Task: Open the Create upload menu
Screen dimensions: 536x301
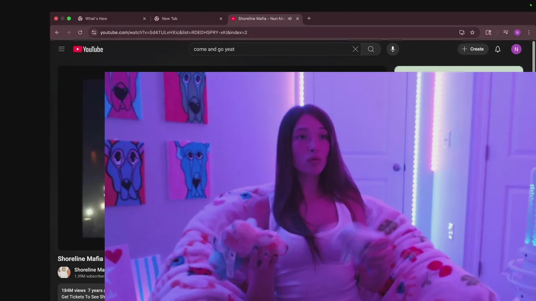Action: click(473, 49)
